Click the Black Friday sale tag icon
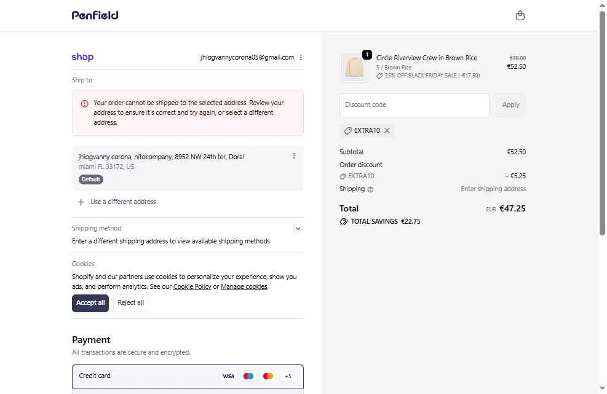This screenshot has height=394, width=607. pyautogui.click(x=379, y=76)
